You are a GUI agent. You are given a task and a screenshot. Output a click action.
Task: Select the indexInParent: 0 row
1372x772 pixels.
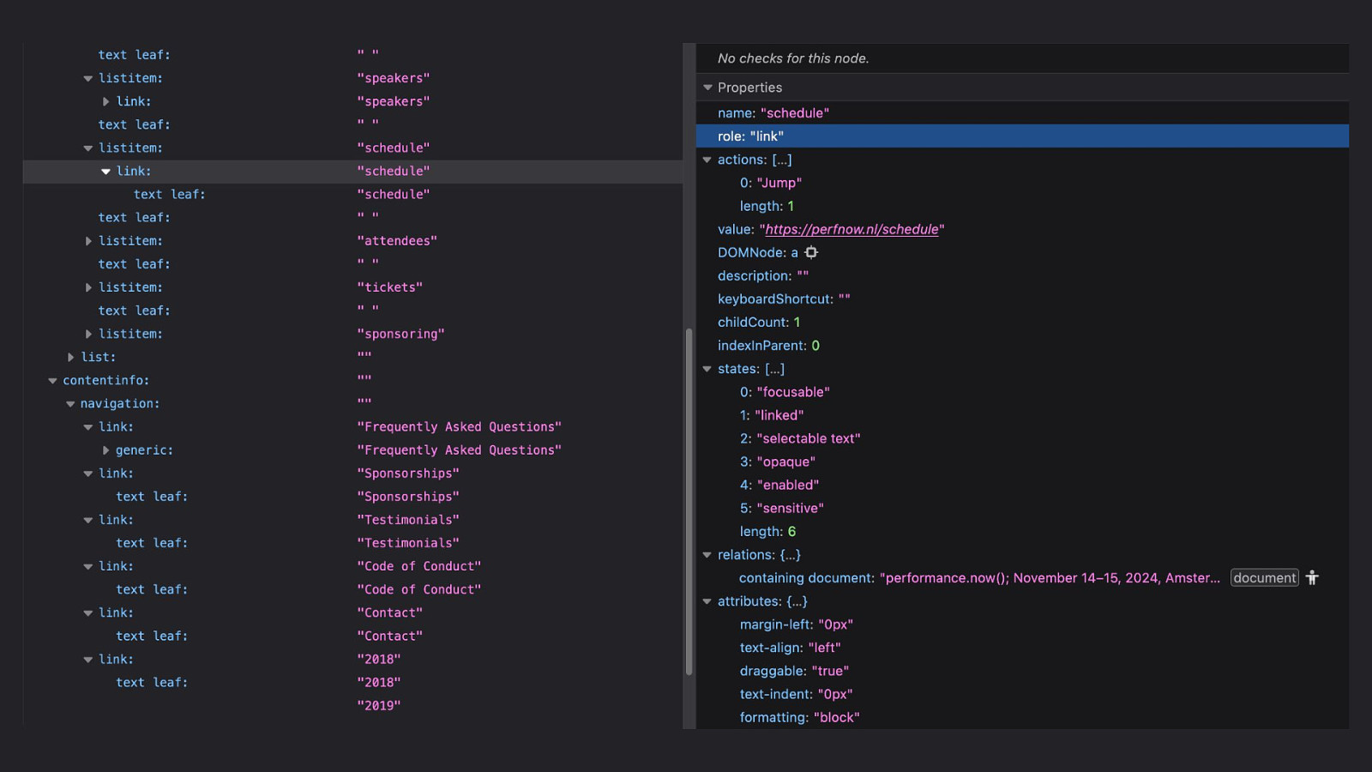1022,346
